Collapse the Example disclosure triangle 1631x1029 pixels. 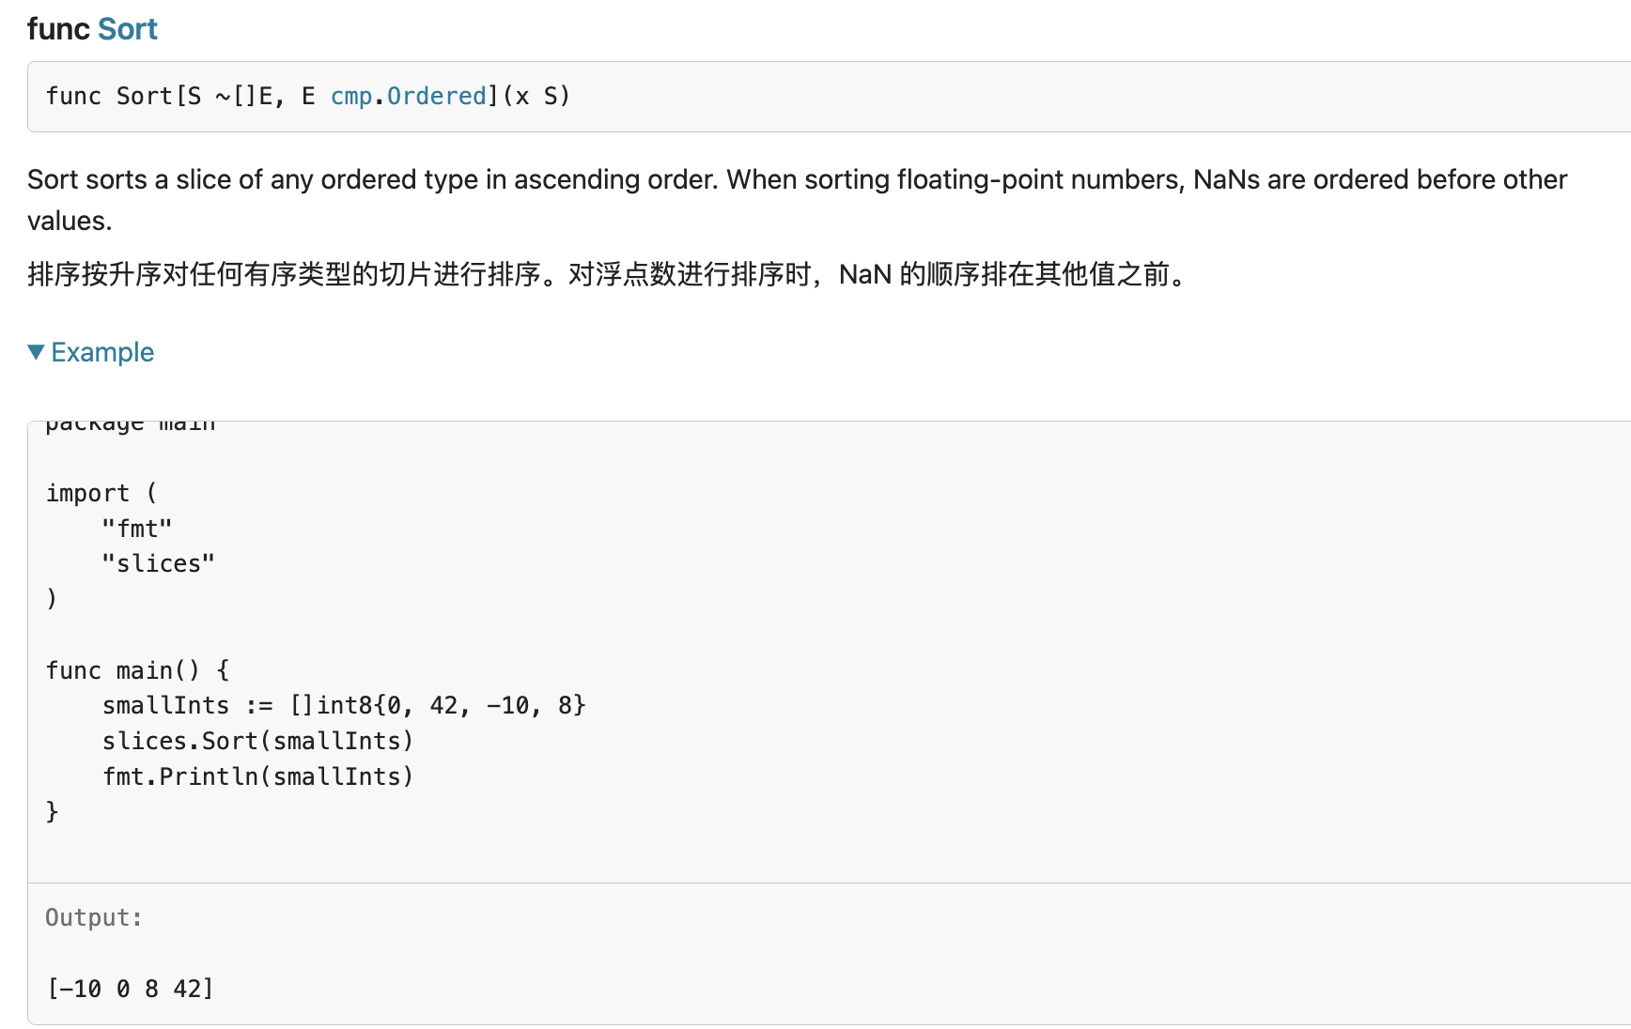tap(37, 352)
